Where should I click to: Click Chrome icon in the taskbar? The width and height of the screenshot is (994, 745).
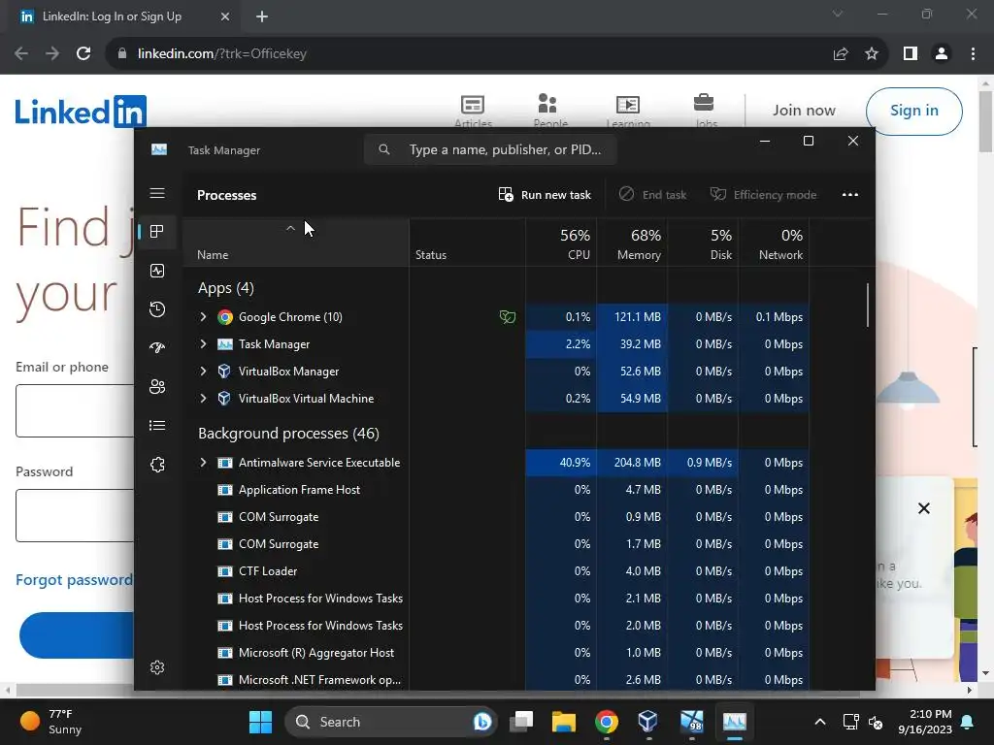tap(607, 722)
